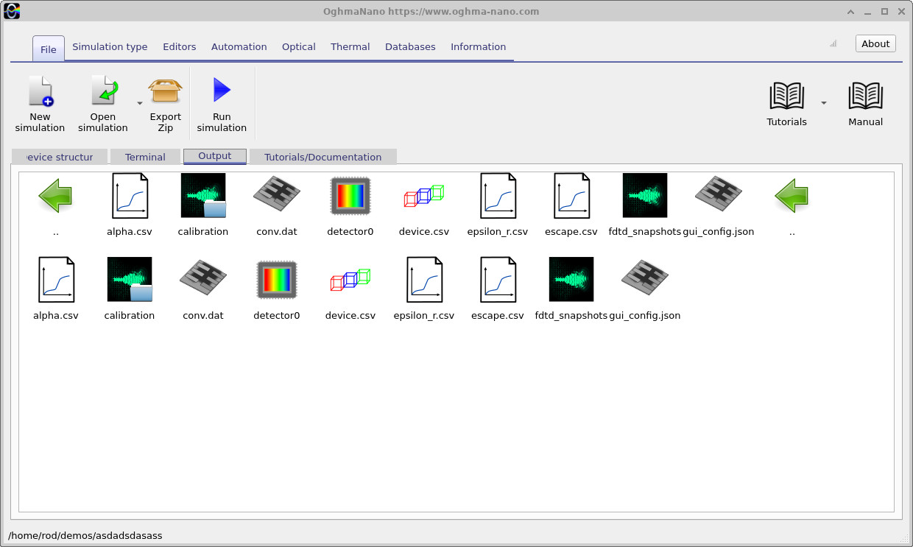Go up via the green arrow beside top-row alpha.csv

[56, 196]
